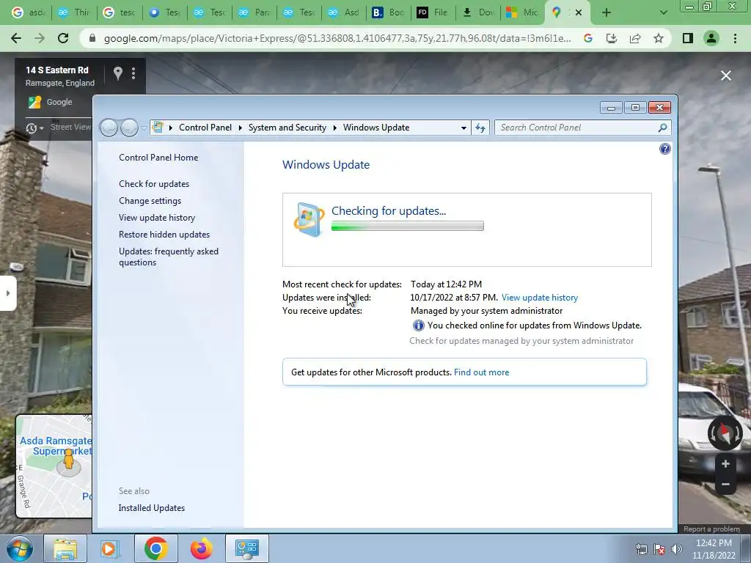Click the volume speaker tray icon

[x=677, y=549]
